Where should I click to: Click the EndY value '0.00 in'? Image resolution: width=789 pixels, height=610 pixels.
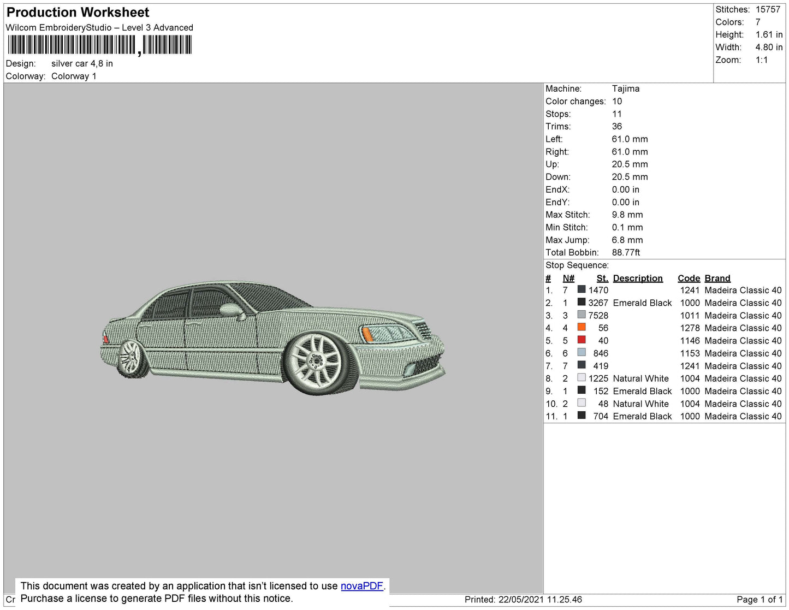coord(626,202)
